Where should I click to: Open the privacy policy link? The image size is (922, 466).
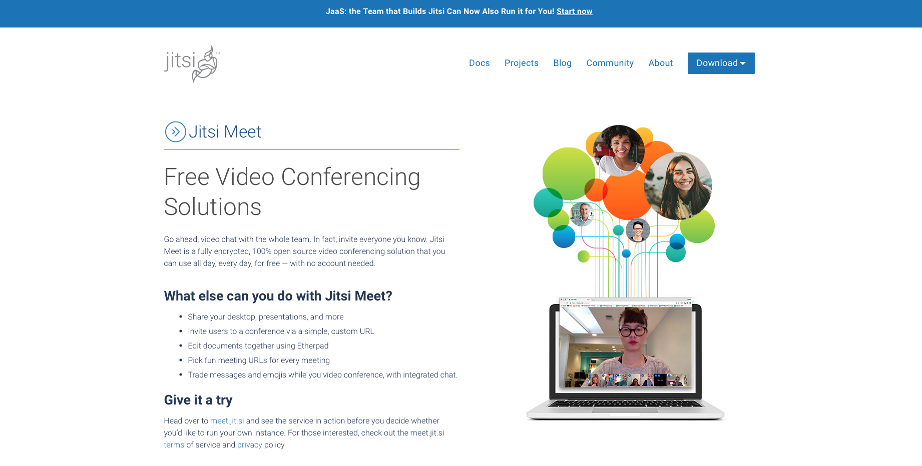[250, 445]
